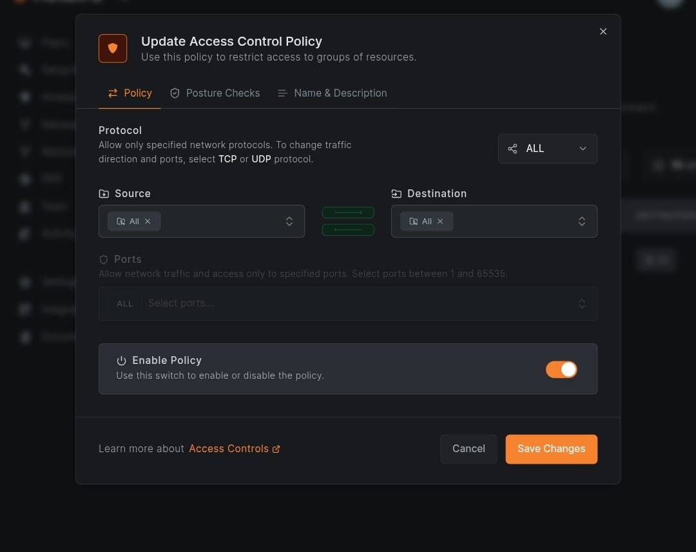Screen dimensions: 696x552
Task: Click the Destination folder icon label
Action: [x=396, y=194]
